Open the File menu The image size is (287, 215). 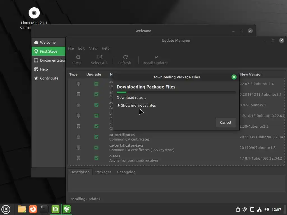point(71,48)
